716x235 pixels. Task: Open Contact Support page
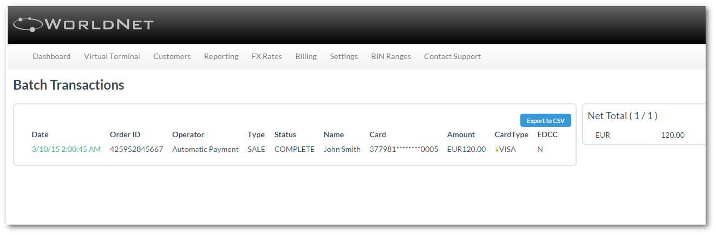tap(452, 56)
